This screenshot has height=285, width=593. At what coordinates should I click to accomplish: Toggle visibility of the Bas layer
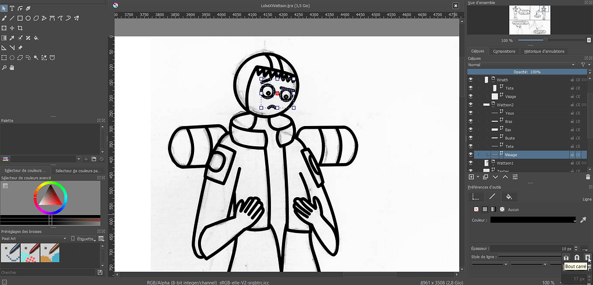click(x=470, y=130)
